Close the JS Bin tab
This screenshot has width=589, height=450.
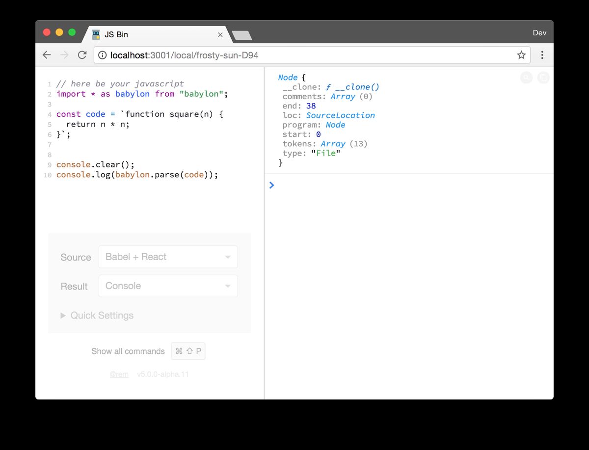(220, 34)
